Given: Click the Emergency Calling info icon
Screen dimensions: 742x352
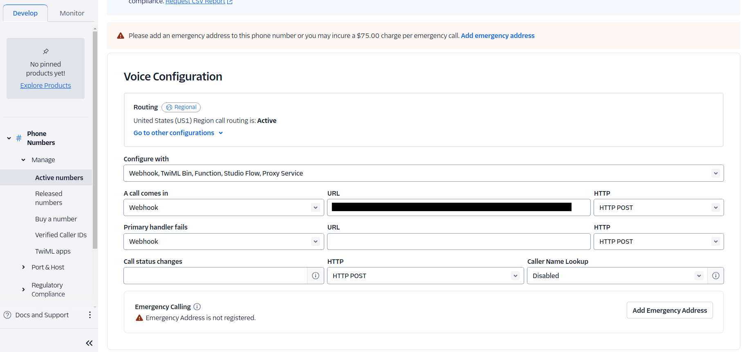Looking at the screenshot, I should click(197, 307).
